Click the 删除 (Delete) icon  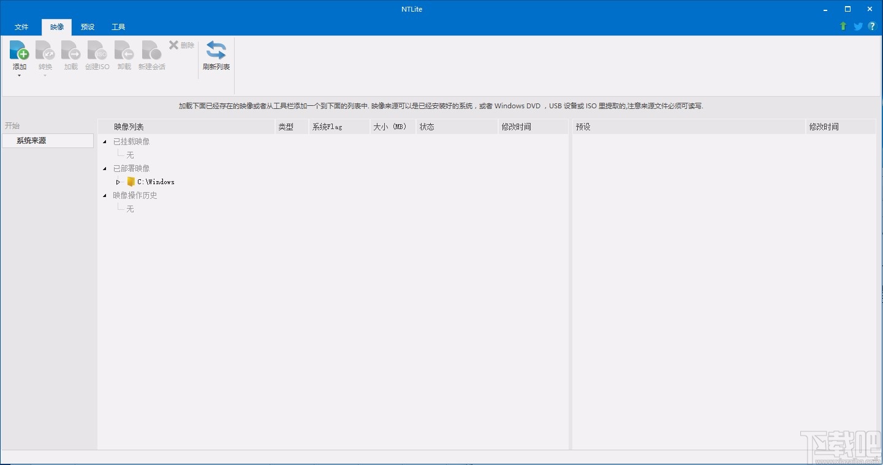coord(181,45)
